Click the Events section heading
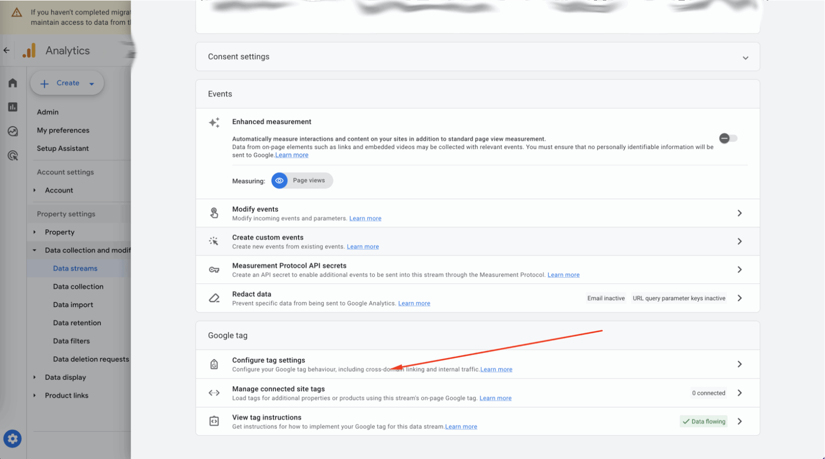The width and height of the screenshot is (825, 459). click(220, 94)
